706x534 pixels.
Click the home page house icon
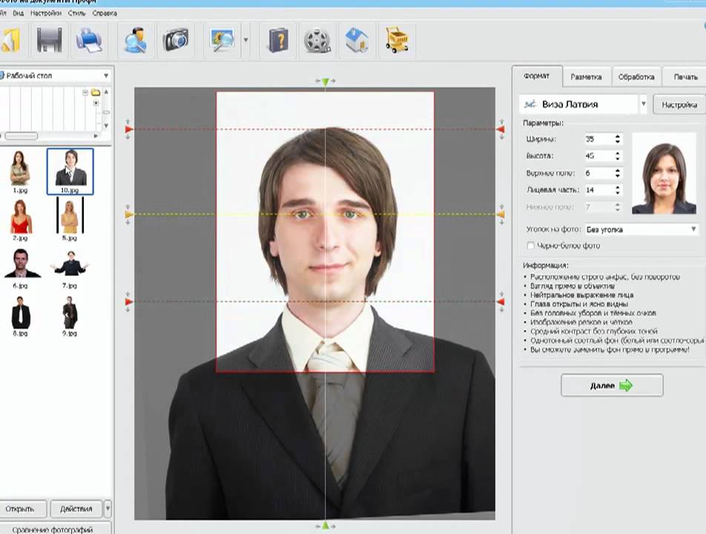click(357, 39)
